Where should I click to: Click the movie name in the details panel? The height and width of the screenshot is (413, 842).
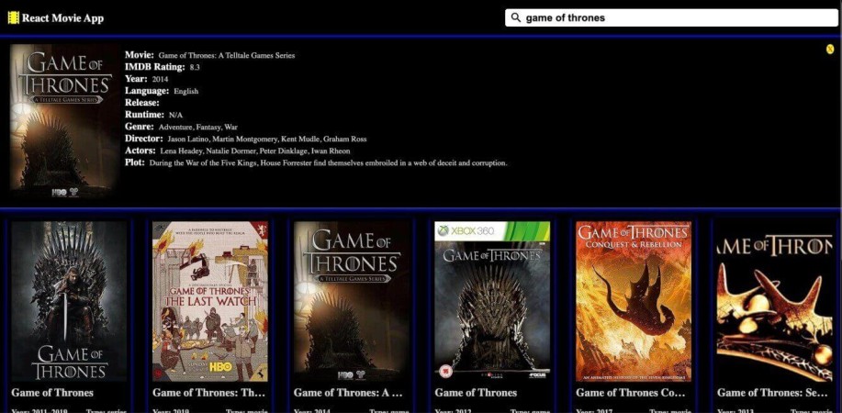(226, 56)
